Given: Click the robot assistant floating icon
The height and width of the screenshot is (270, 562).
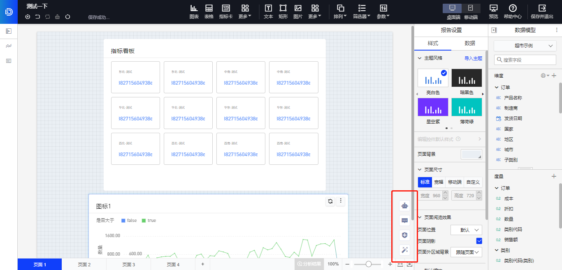Looking at the screenshot, I should tap(405, 206).
